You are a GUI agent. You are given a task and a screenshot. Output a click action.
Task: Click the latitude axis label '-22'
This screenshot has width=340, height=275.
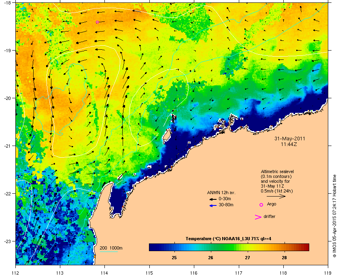click(7, 193)
